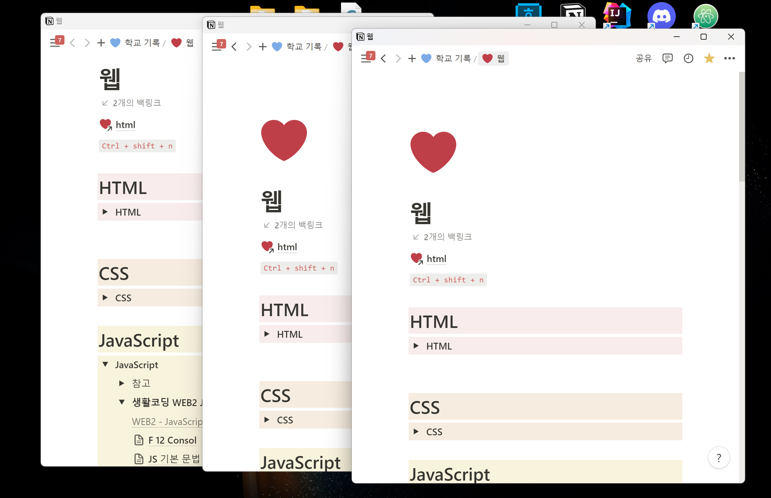This screenshot has height=498, width=771.
Task: Click help question mark button
Action: pos(718,458)
